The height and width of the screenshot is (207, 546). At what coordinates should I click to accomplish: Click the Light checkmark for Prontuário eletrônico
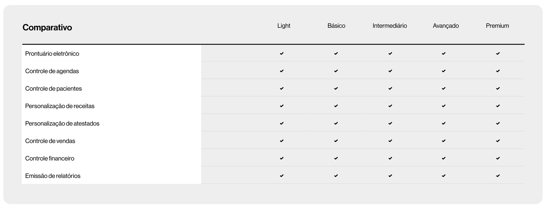(x=282, y=54)
